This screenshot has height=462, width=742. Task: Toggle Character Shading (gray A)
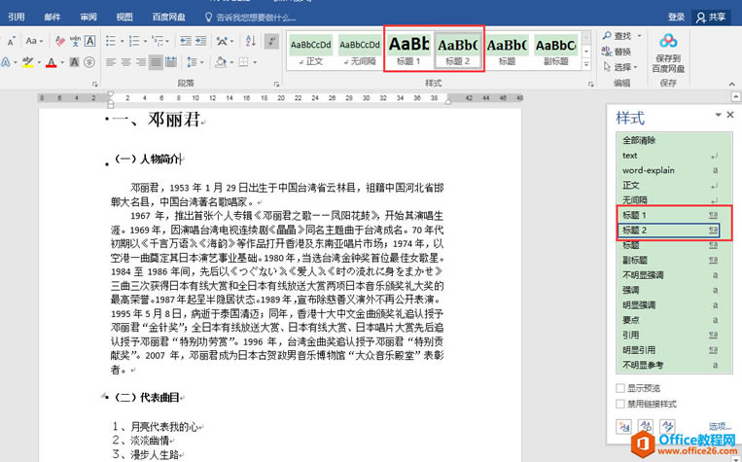[x=74, y=62]
